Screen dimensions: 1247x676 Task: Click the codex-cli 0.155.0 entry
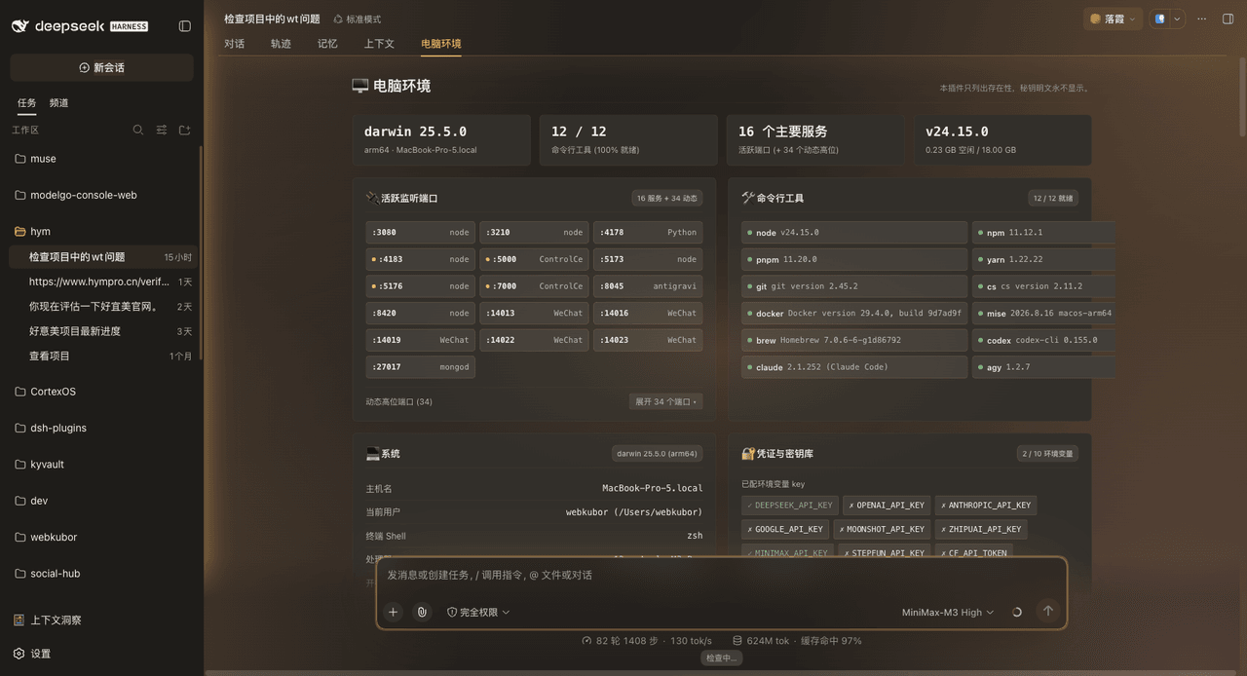(x=1044, y=340)
